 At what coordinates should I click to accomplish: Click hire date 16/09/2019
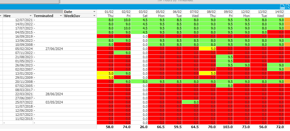click(24, 36)
